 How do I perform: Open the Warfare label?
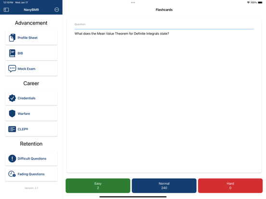(24, 114)
